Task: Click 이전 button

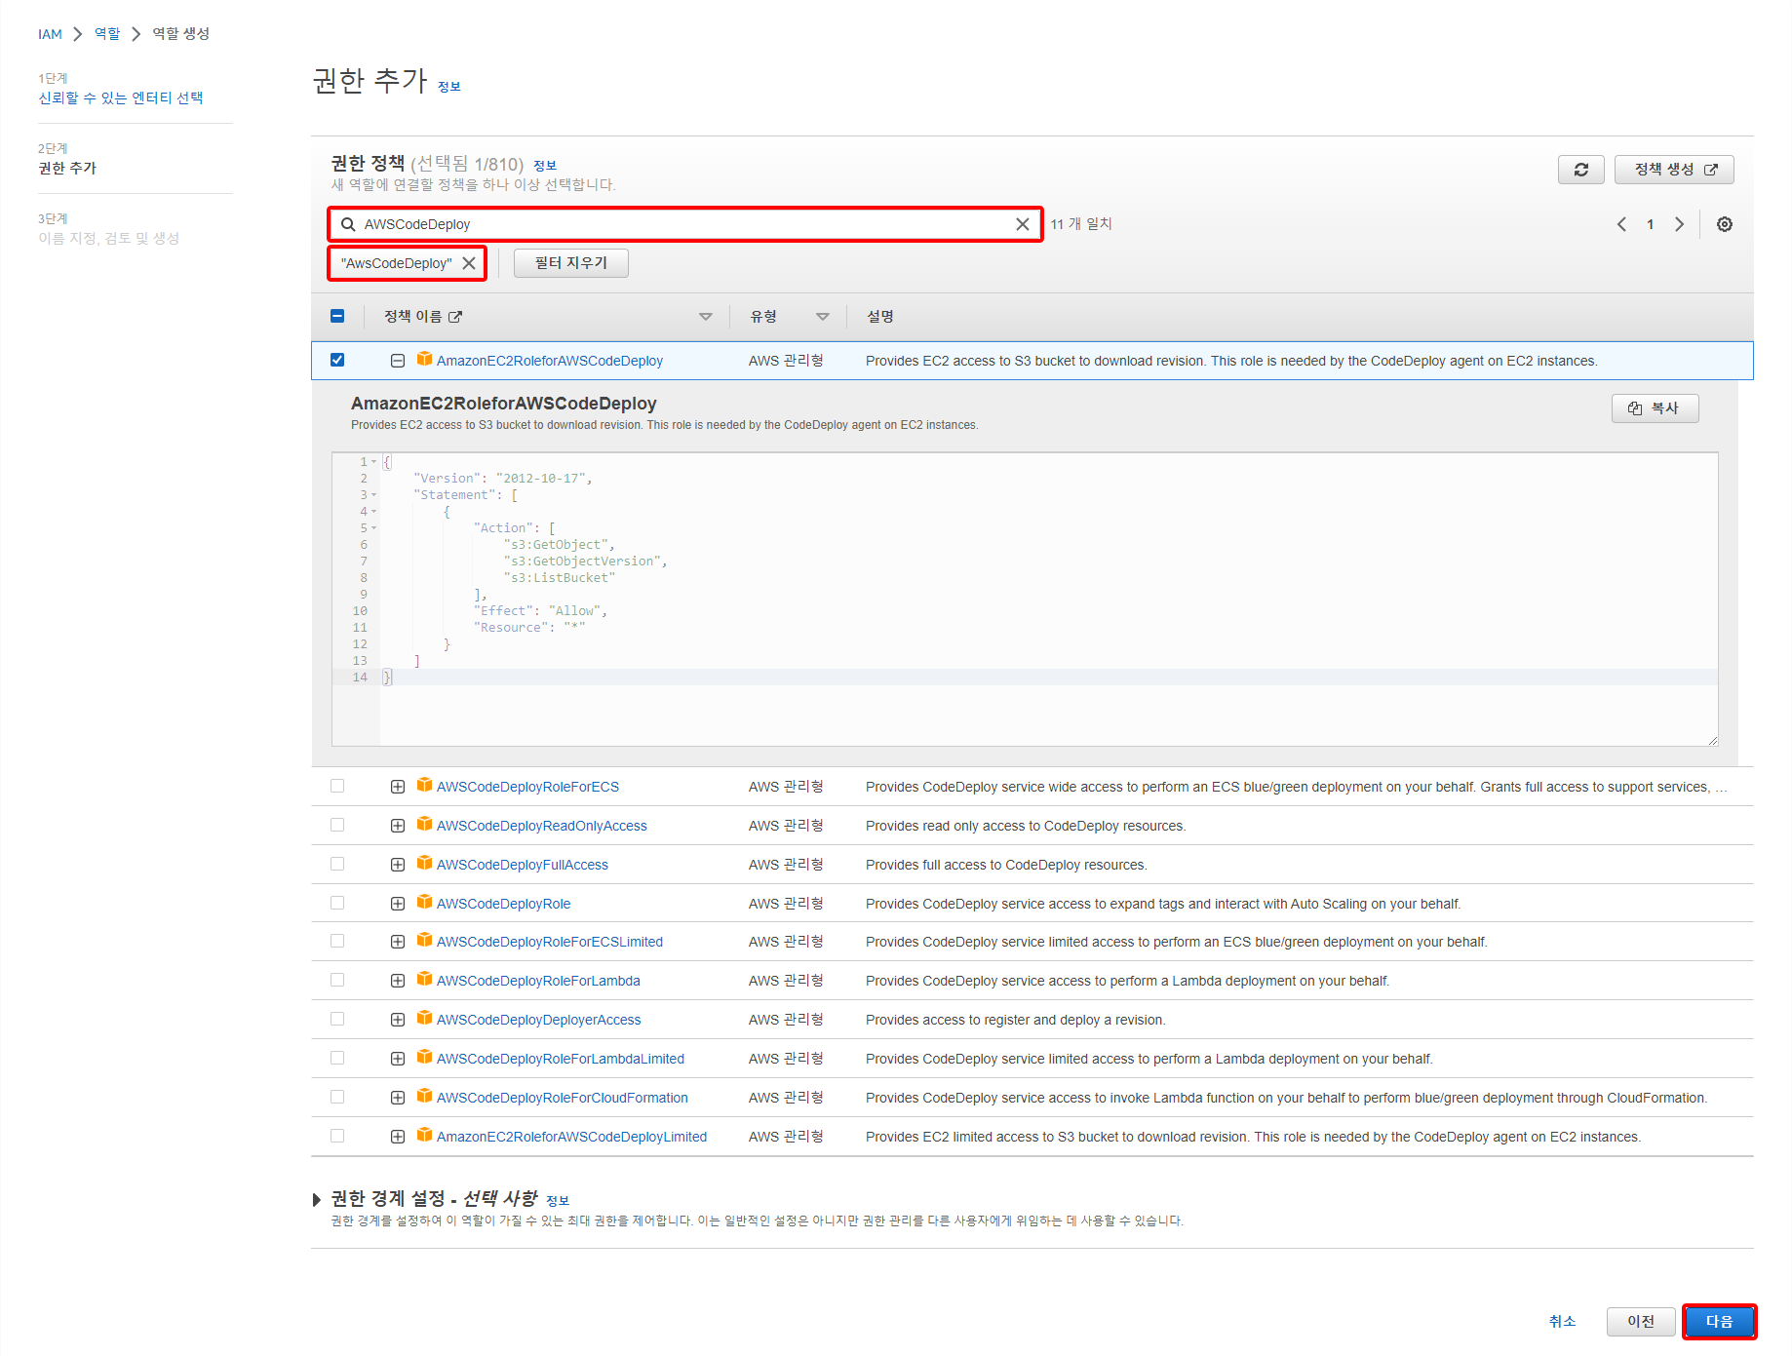Action: (1641, 1322)
